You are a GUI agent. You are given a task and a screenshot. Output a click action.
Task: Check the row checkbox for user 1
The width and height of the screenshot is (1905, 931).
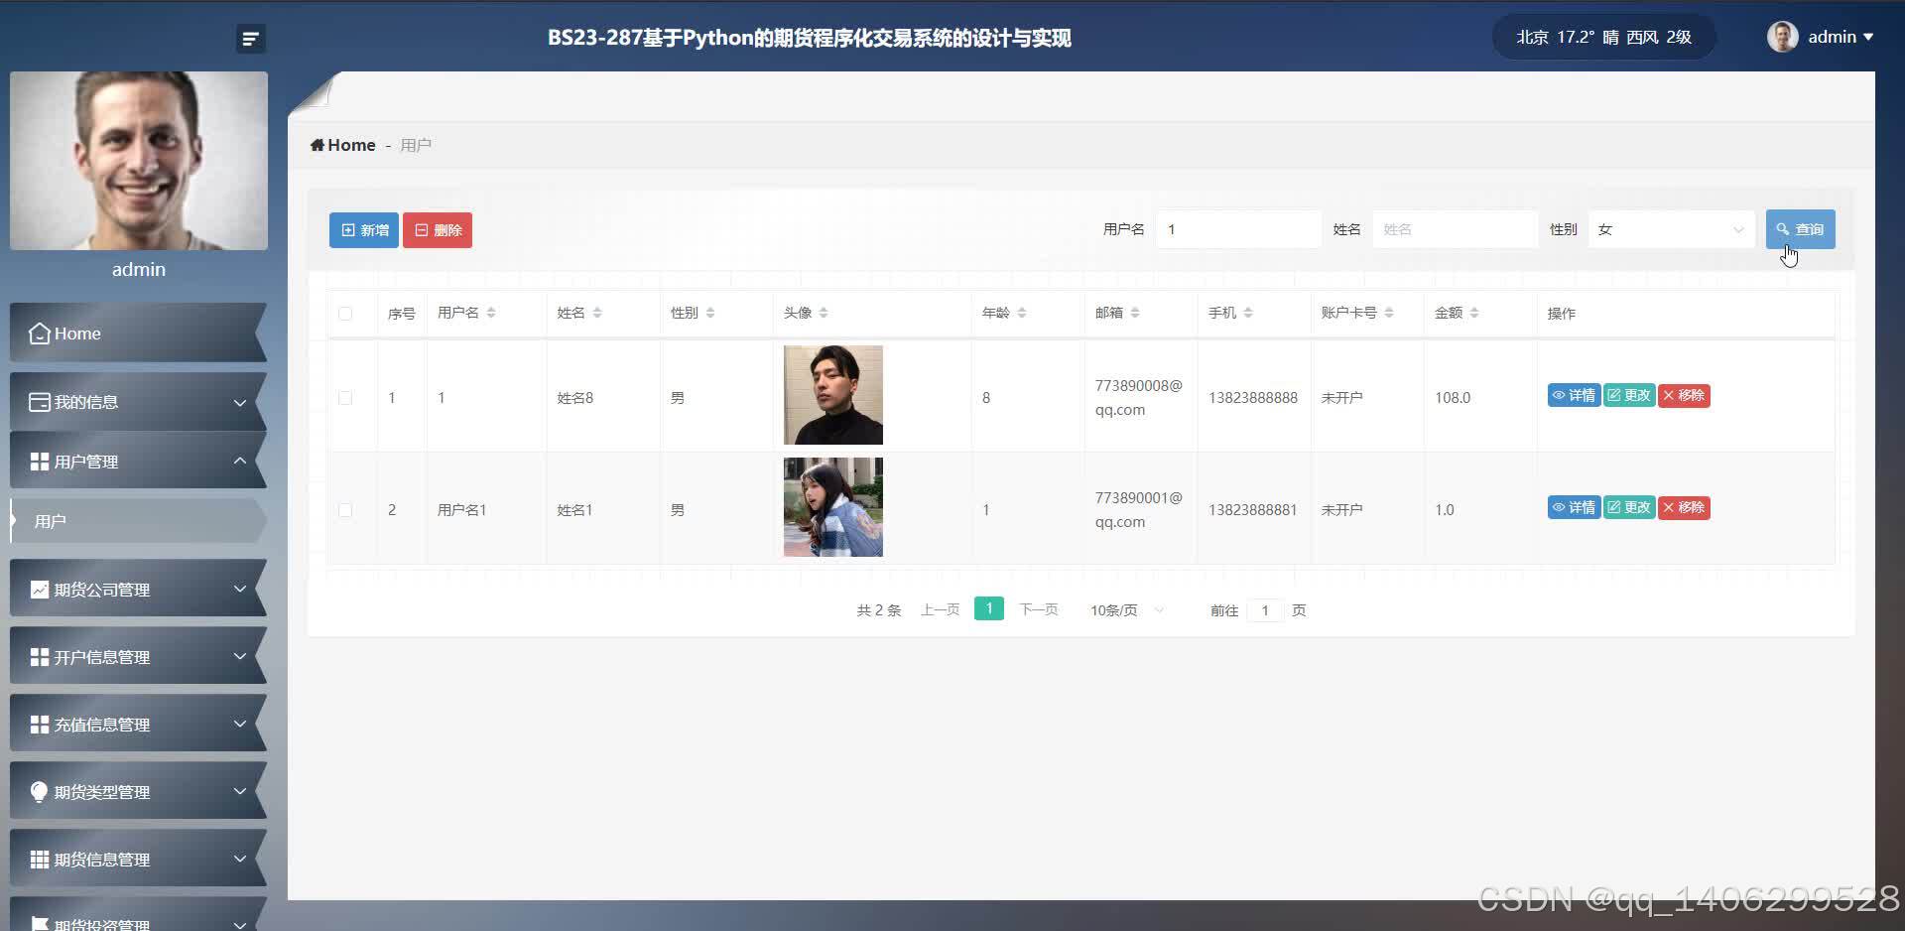click(345, 397)
